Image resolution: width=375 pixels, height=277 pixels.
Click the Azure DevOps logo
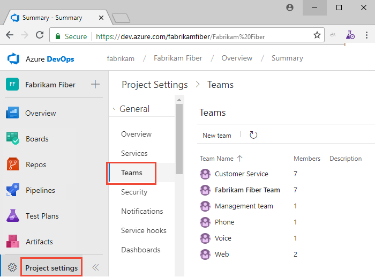coord(13,58)
